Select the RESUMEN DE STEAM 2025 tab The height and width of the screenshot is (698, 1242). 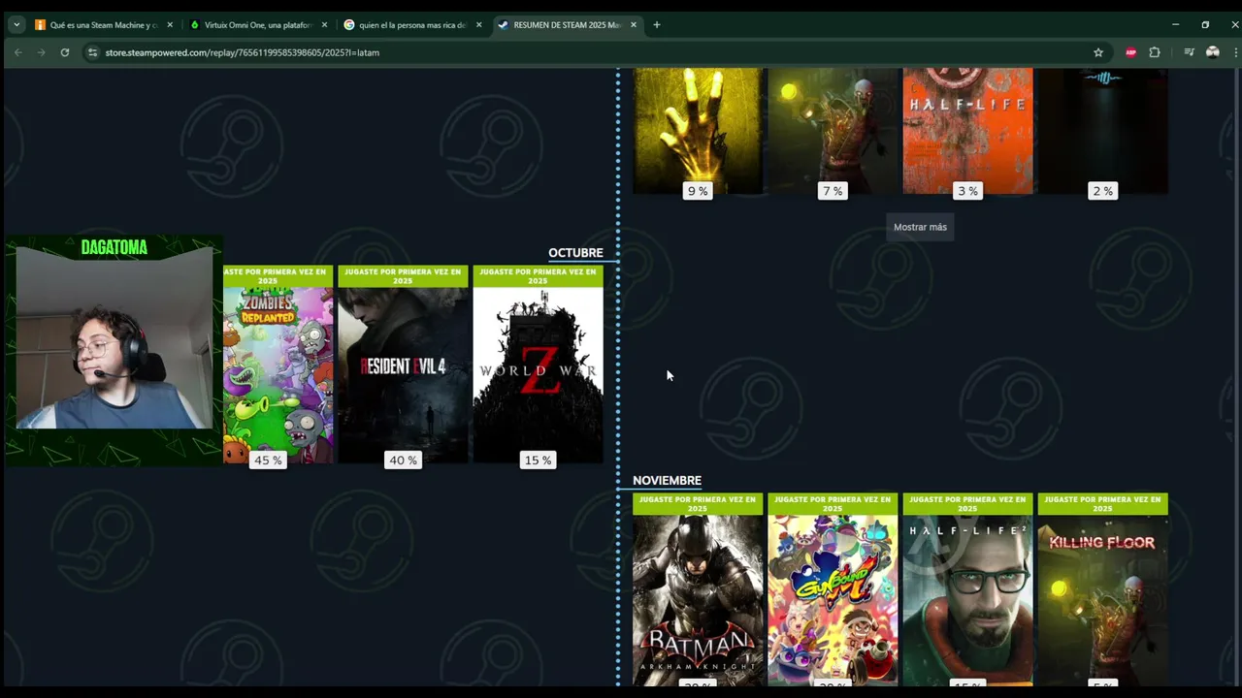point(568,24)
